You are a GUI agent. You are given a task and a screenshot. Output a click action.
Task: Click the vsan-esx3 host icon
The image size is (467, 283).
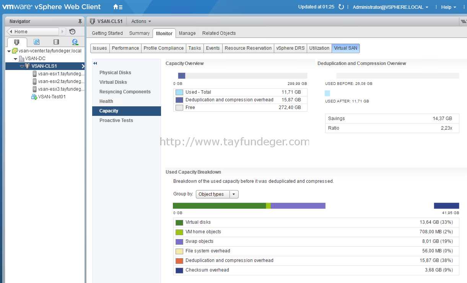[34, 89]
